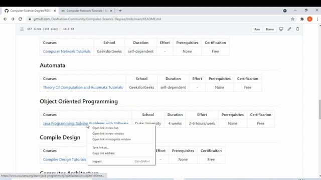This screenshot has height=180, width=321.
Task: Edit the file with pencil icon
Action: tap(289, 29)
